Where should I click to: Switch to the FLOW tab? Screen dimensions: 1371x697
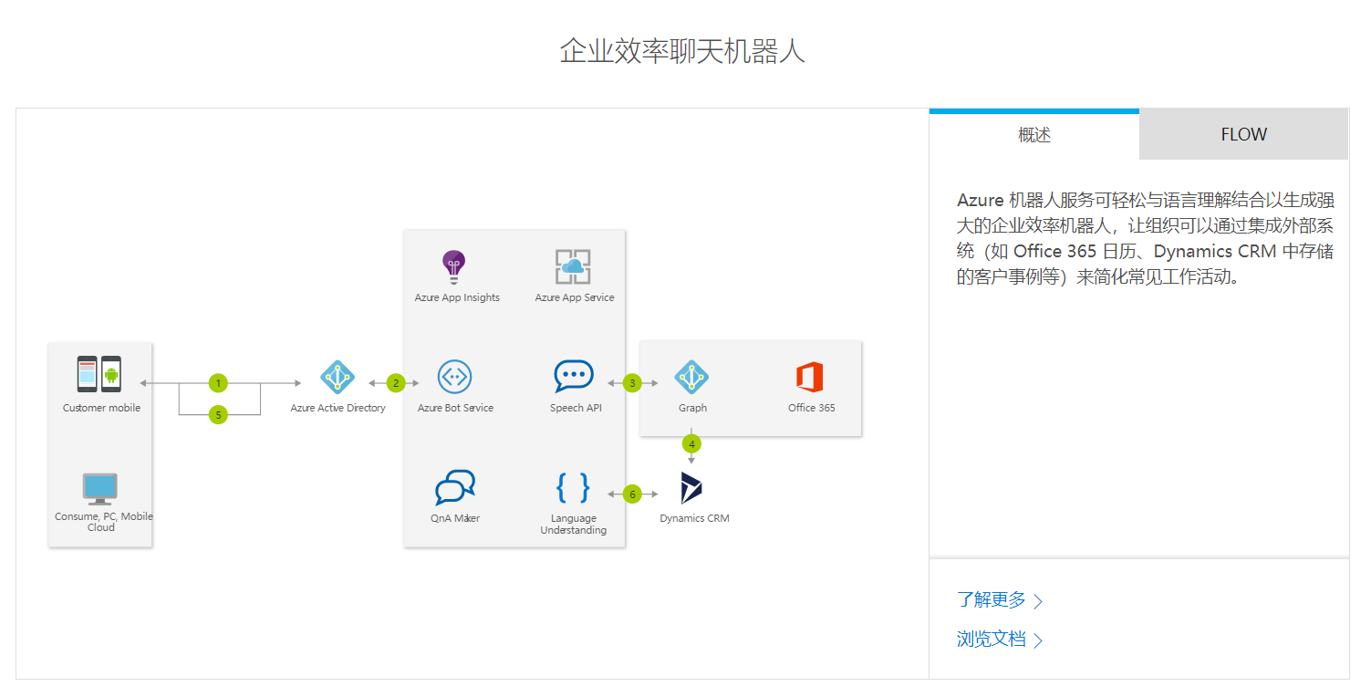click(1243, 134)
